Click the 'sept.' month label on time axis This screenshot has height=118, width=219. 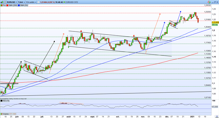coord(93,117)
